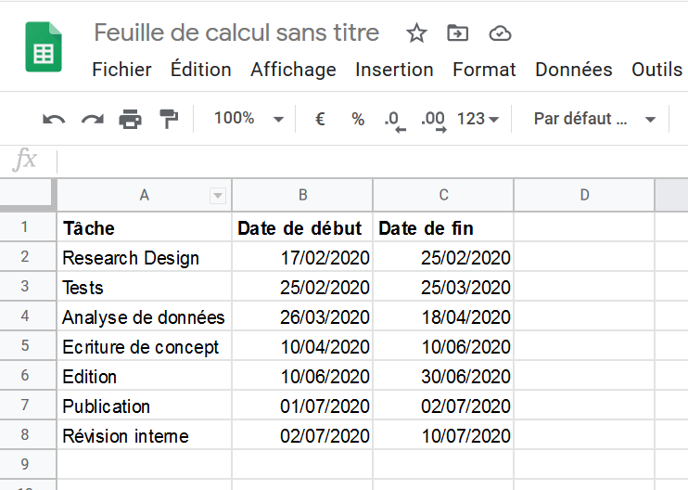
Task: Select the Tâche header cell
Action: click(145, 227)
